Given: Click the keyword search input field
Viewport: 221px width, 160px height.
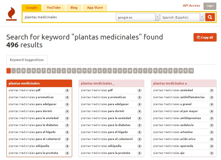Looking at the screenshot, I should [69, 17].
